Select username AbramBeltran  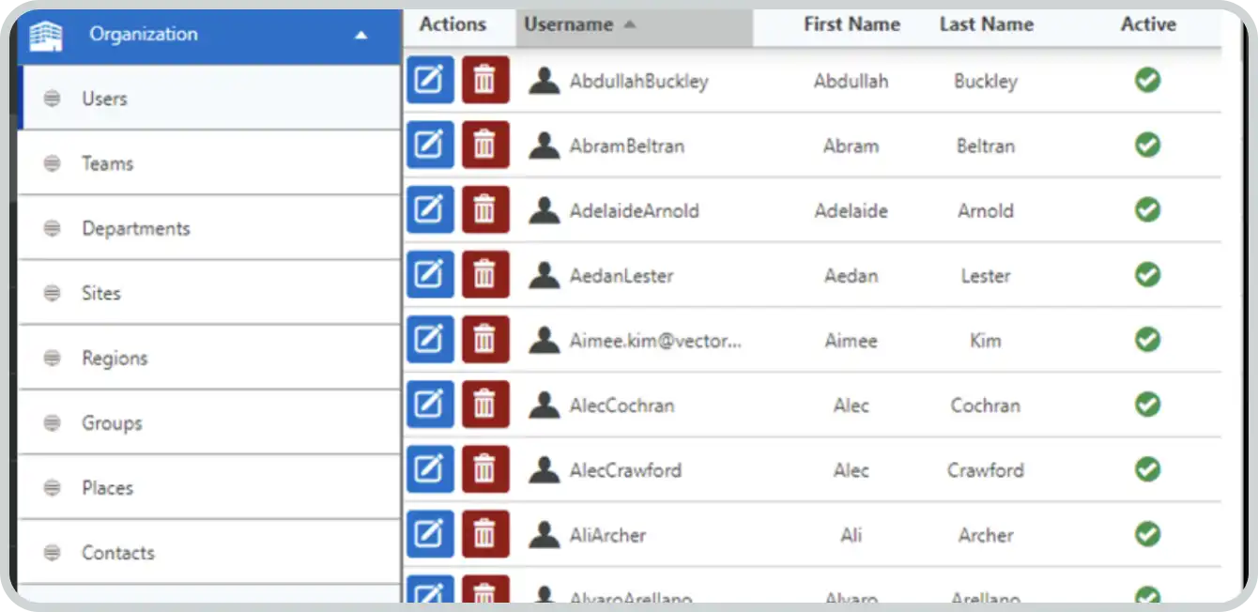(627, 146)
